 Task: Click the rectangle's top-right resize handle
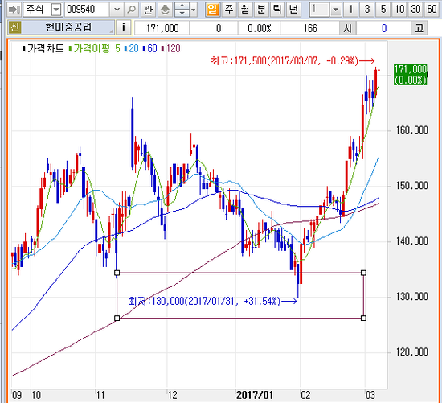363,273
